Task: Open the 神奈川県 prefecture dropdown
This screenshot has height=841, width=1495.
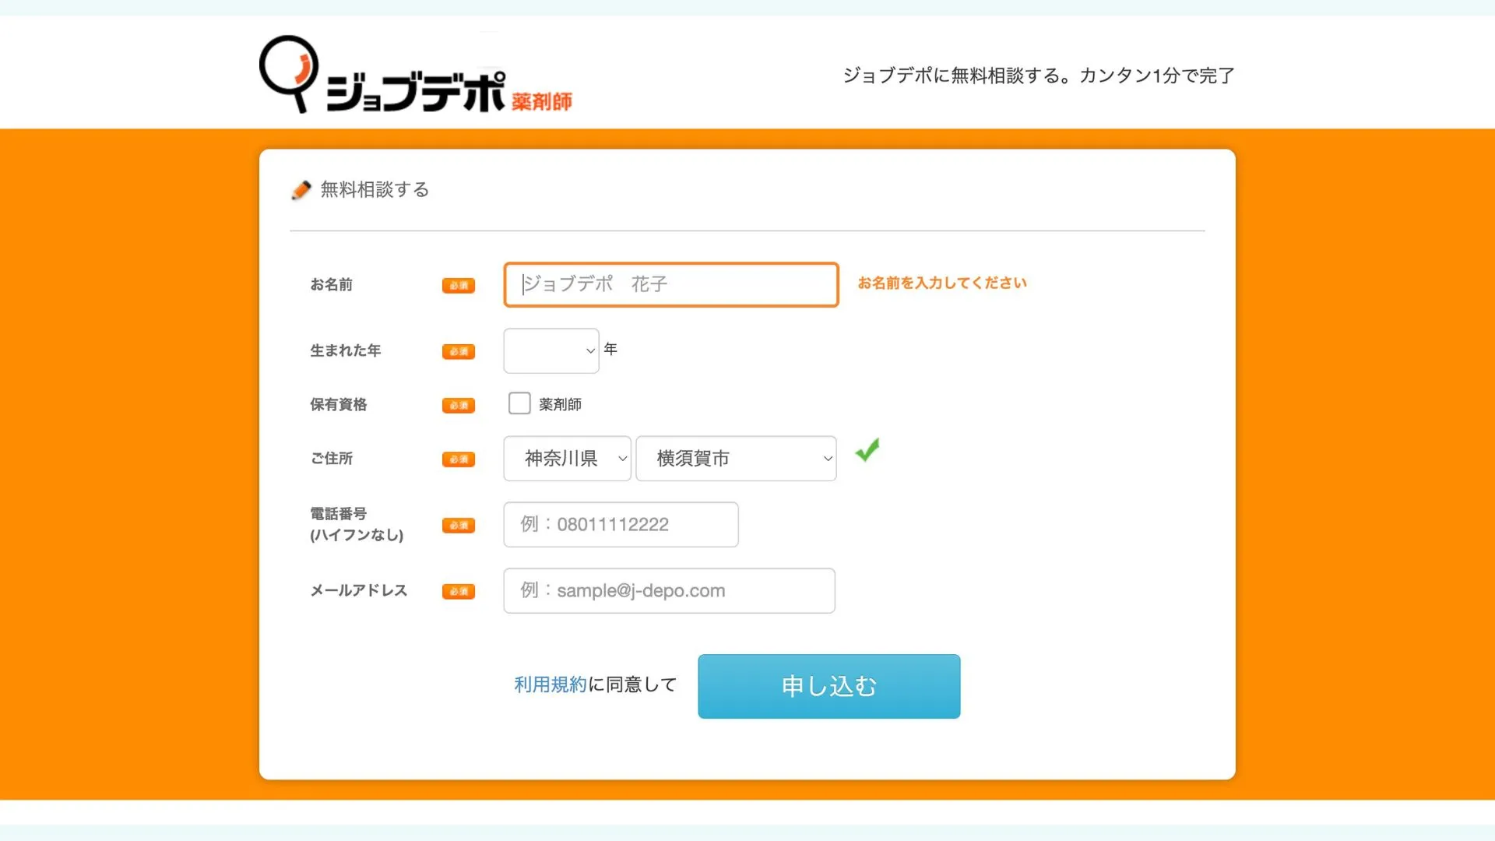Action: (568, 459)
